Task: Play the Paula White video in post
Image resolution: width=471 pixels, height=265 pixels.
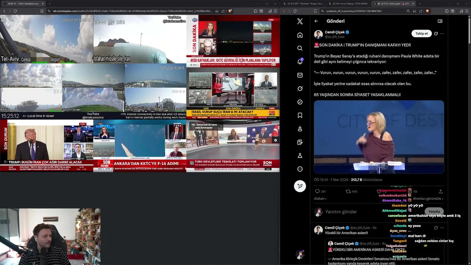Action: coord(379,137)
